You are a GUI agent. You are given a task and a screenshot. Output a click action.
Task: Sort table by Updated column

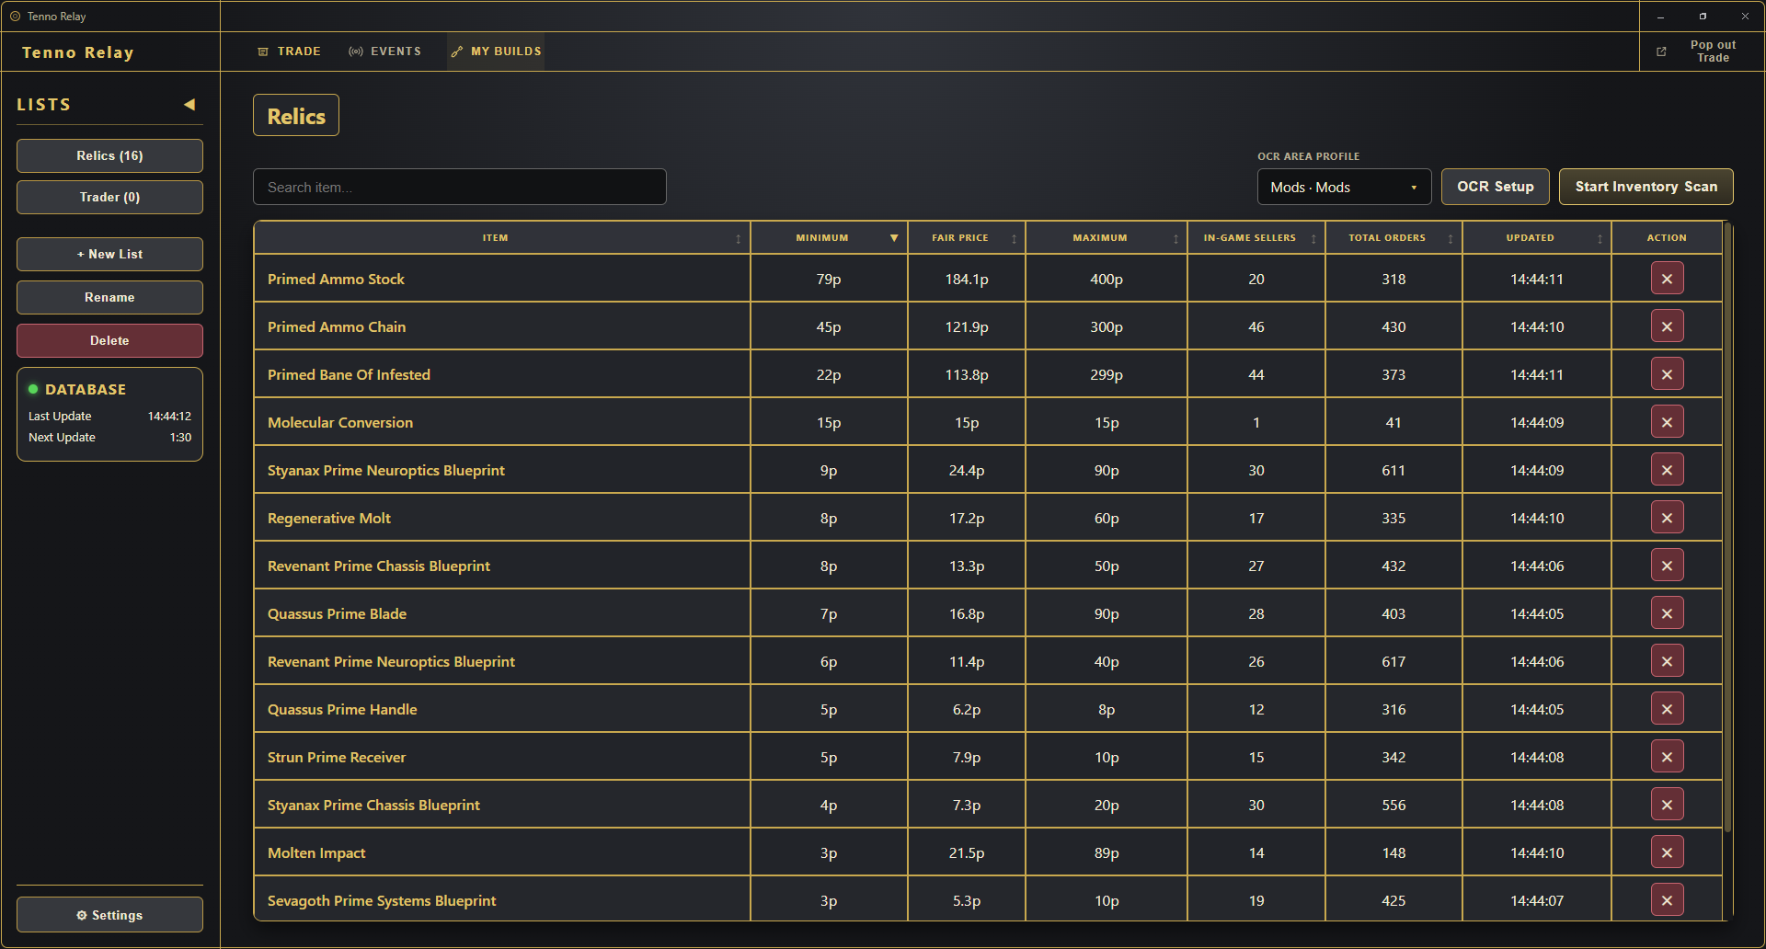(x=1537, y=238)
